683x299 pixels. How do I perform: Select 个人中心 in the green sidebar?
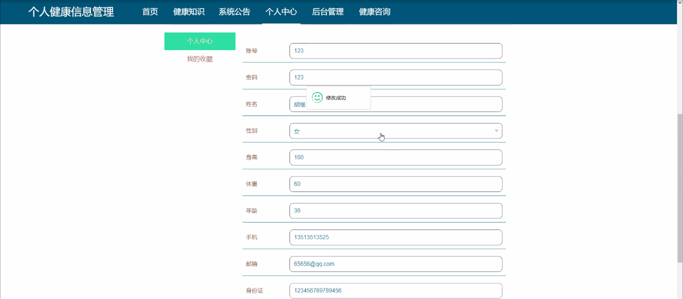coord(199,41)
